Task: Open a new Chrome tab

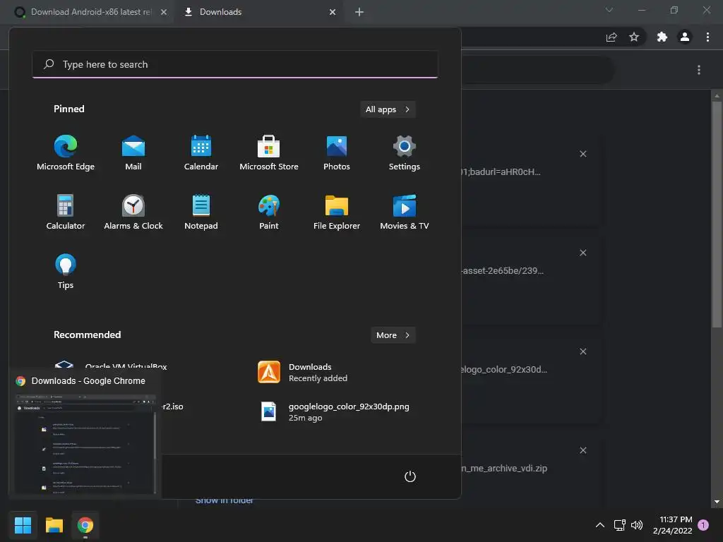Action: (x=359, y=12)
